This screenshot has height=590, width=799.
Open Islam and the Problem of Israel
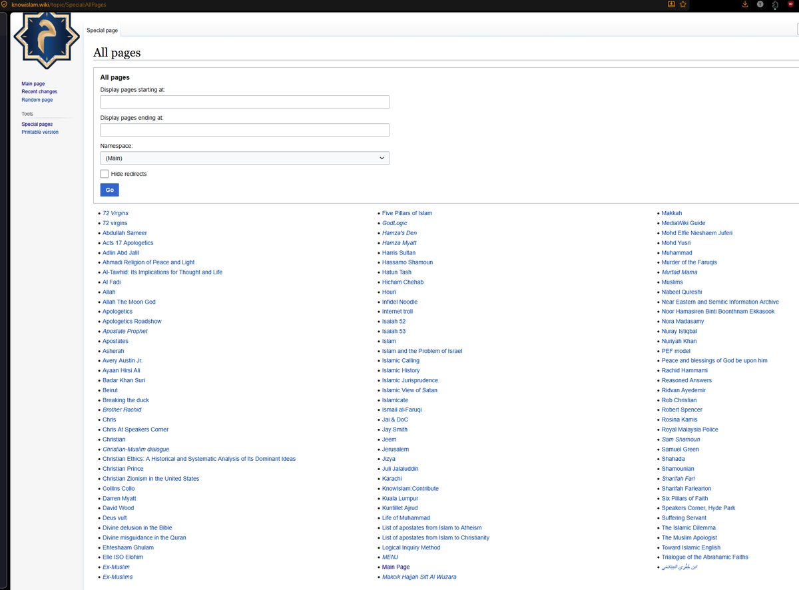[422, 351]
